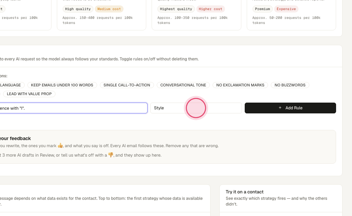Click the Add Rule button

pyautogui.click(x=290, y=108)
